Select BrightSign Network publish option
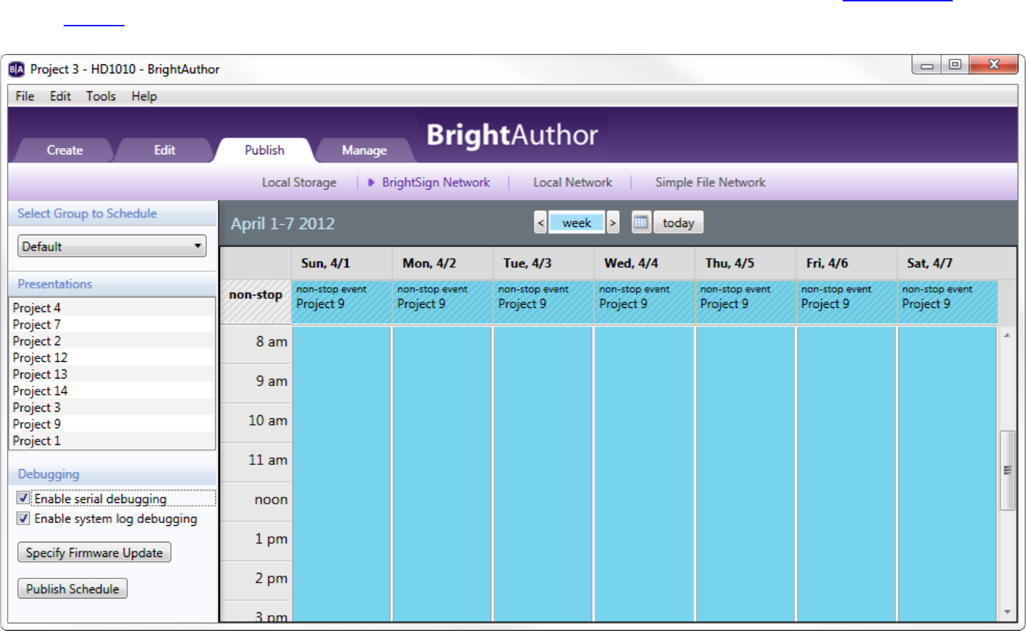The height and width of the screenshot is (631, 1026). point(436,183)
